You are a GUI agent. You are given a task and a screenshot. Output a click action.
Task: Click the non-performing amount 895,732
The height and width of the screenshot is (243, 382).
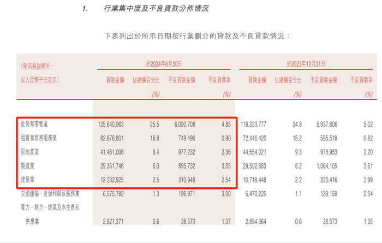pyautogui.click(x=187, y=166)
